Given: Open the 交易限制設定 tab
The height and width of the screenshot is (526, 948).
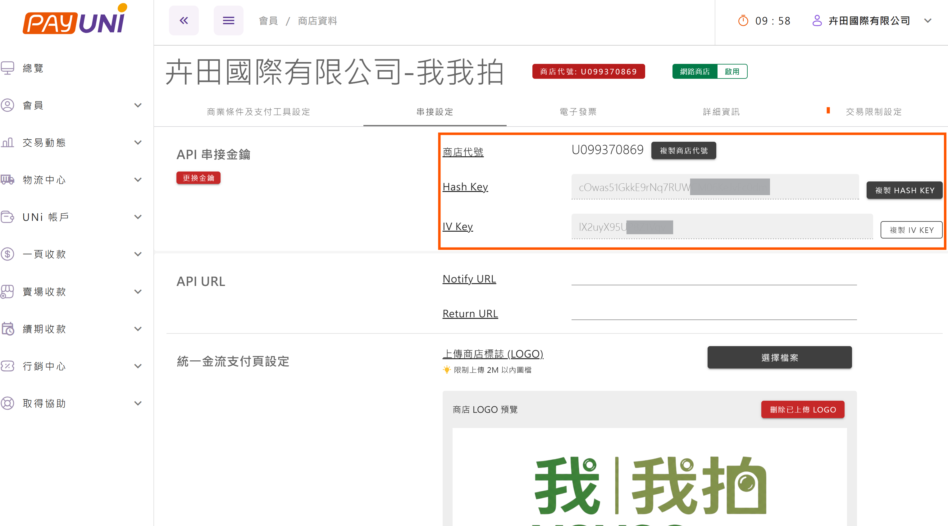Looking at the screenshot, I should click(873, 112).
